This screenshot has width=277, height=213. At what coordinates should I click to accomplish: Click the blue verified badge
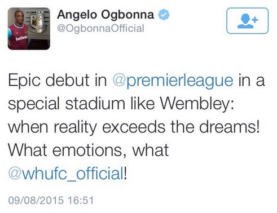(x=164, y=15)
